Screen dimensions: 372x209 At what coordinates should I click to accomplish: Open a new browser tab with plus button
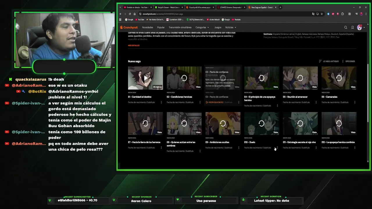click(x=280, y=7)
